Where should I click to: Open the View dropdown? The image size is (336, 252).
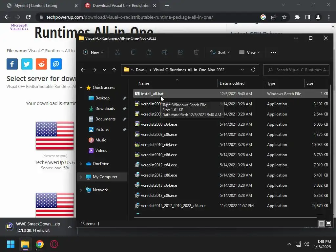[249, 52]
